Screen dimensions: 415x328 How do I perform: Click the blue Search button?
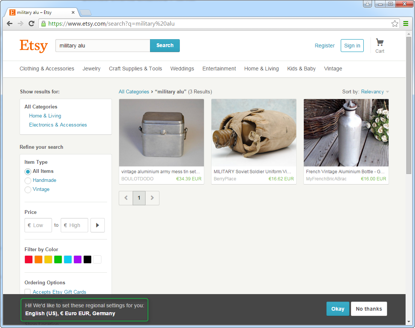click(165, 46)
